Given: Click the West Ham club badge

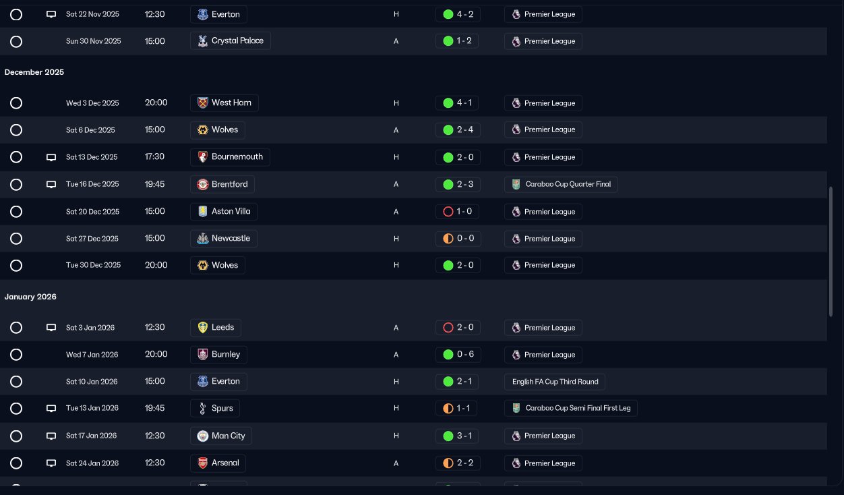Looking at the screenshot, I should (202, 103).
